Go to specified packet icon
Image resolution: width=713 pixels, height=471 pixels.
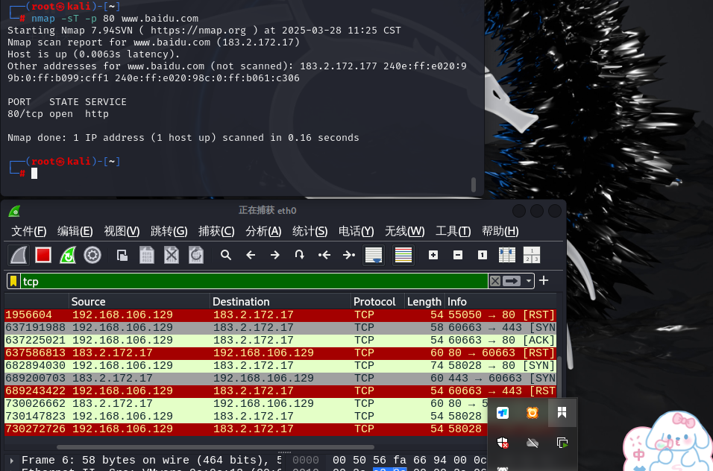point(299,256)
